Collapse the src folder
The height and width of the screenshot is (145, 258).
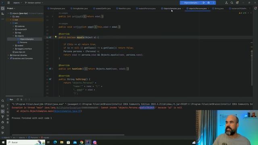tap(11, 23)
